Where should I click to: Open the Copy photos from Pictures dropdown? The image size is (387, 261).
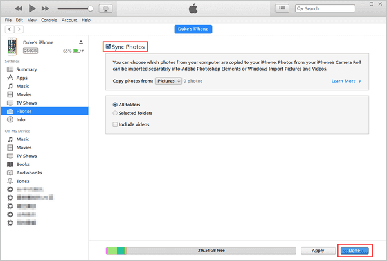coord(169,81)
